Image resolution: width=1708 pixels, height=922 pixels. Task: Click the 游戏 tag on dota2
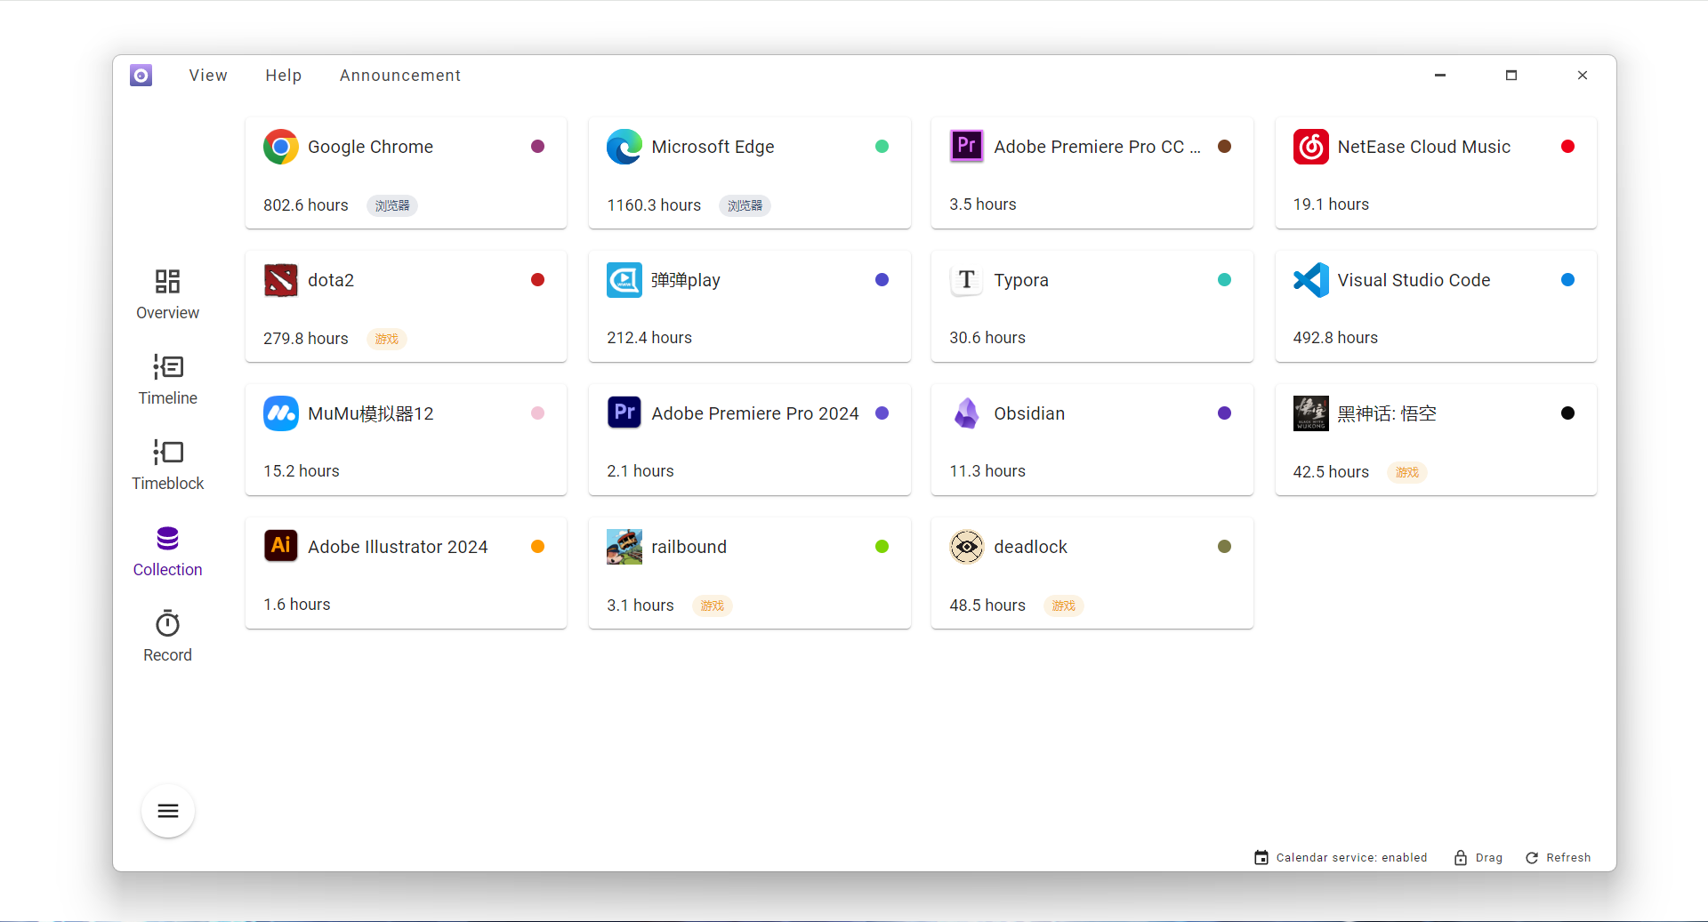coord(387,339)
